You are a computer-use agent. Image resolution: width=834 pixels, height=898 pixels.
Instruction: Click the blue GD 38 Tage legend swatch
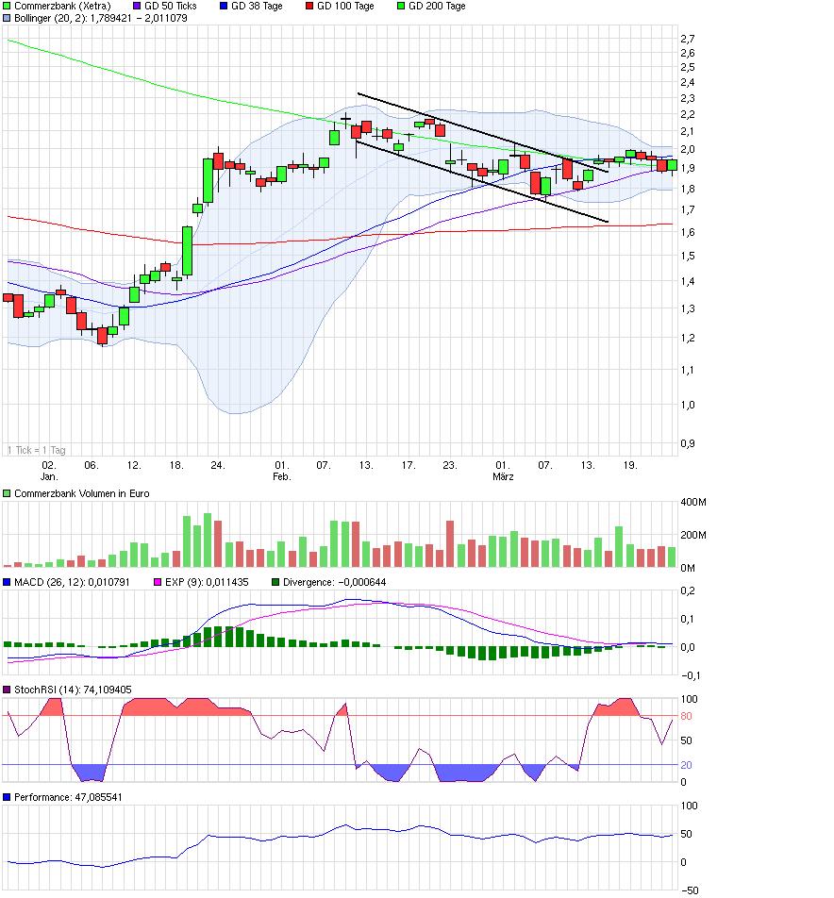[224, 7]
